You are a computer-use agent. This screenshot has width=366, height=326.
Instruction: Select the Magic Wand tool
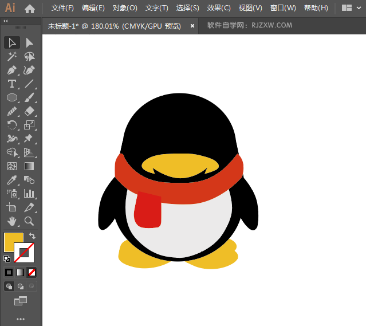[11, 56]
